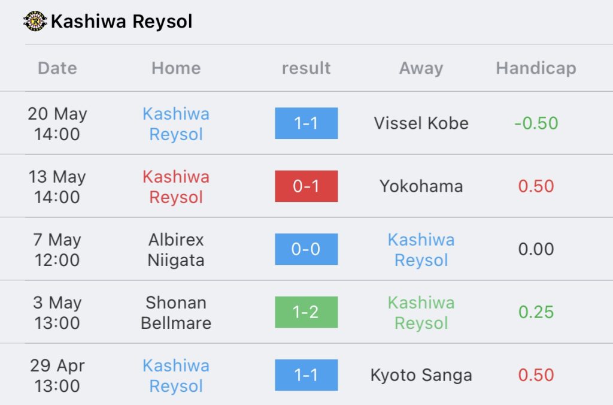Open the 0-0 result badge
The height and width of the screenshot is (405, 613).
point(306,249)
